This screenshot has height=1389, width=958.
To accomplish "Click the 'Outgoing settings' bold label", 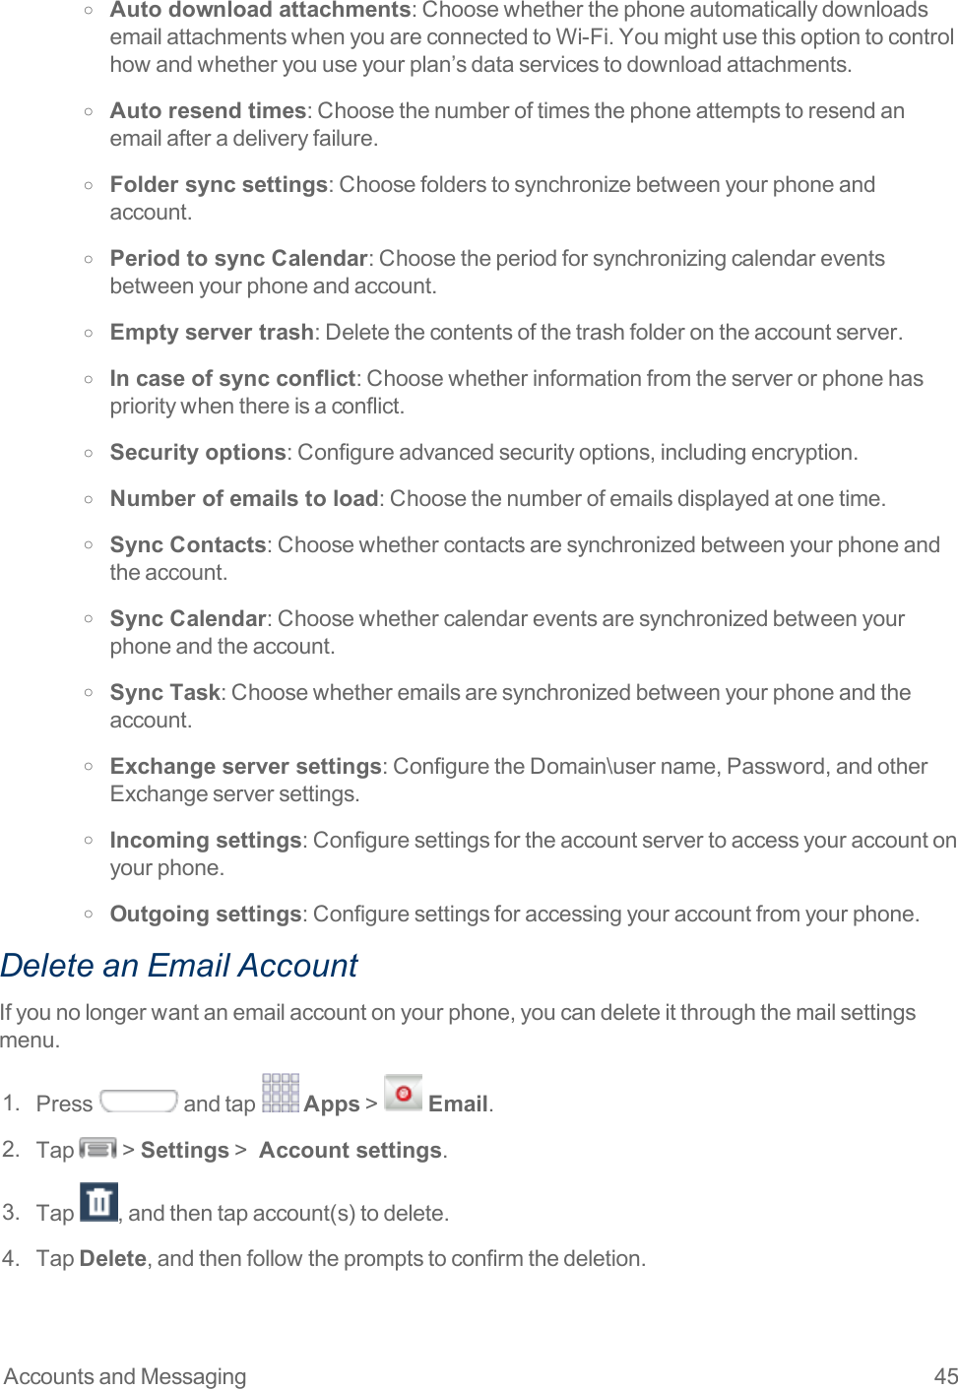I will pos(205,914).
